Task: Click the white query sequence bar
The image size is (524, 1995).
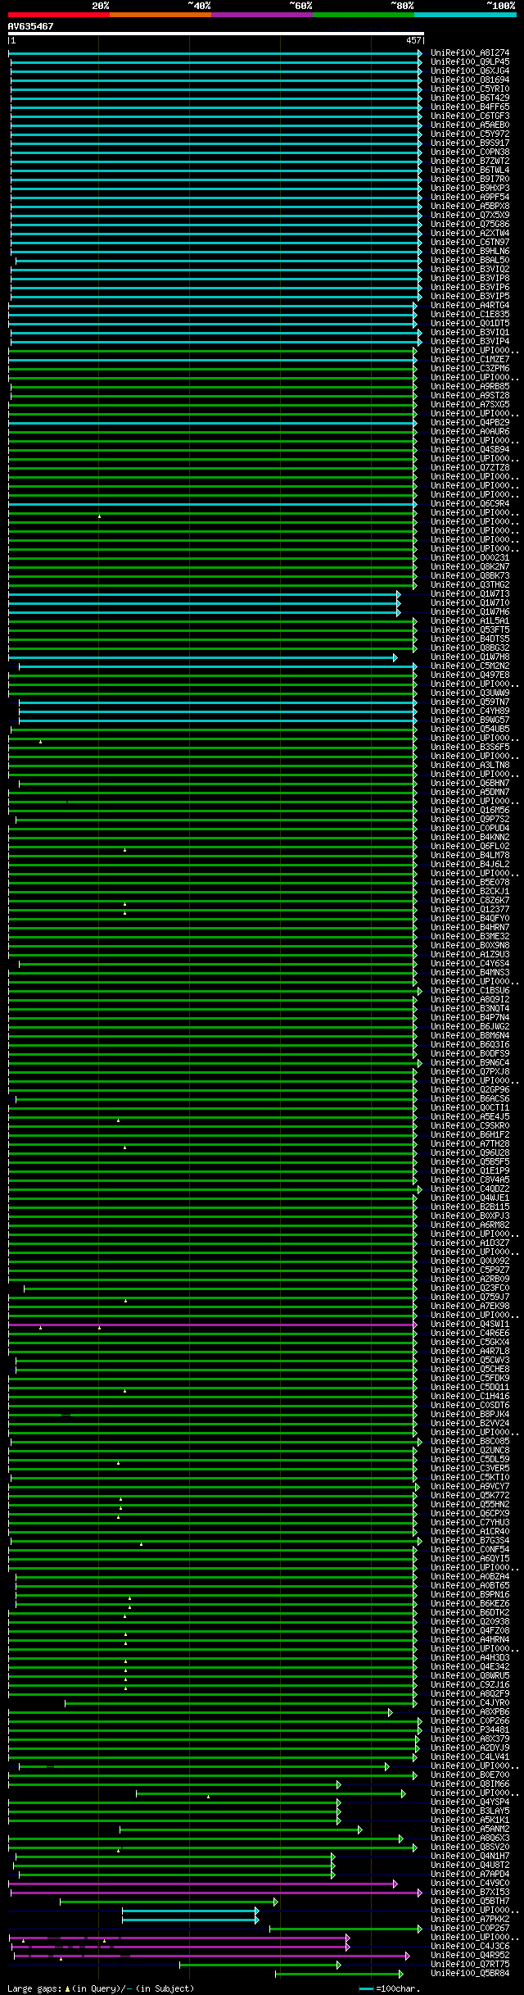Action: (216, 34)
